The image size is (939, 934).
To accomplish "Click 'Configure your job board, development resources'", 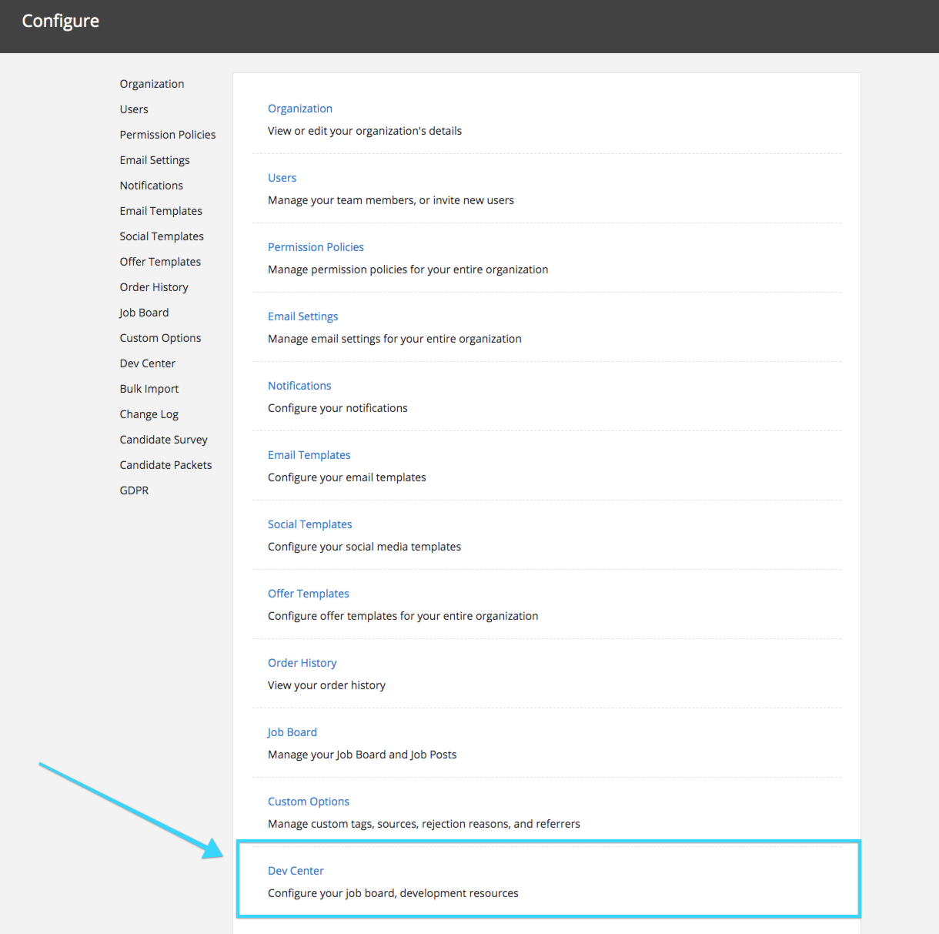I will tap(393, 893).
